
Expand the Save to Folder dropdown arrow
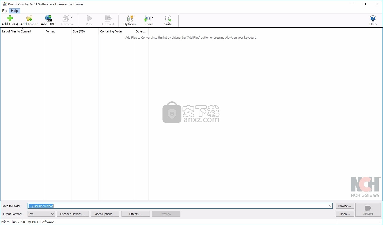click(x=330, y=206)
